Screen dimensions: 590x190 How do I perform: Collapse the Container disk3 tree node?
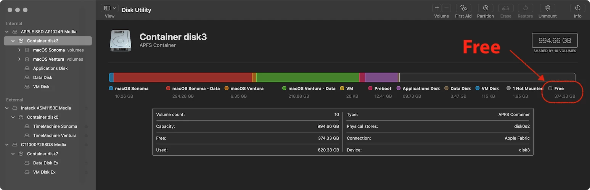point(13,41)
